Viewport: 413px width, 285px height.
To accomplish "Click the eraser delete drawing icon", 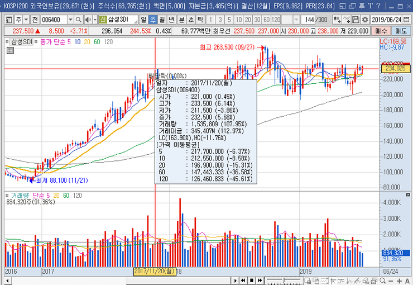I will [366, 281].
